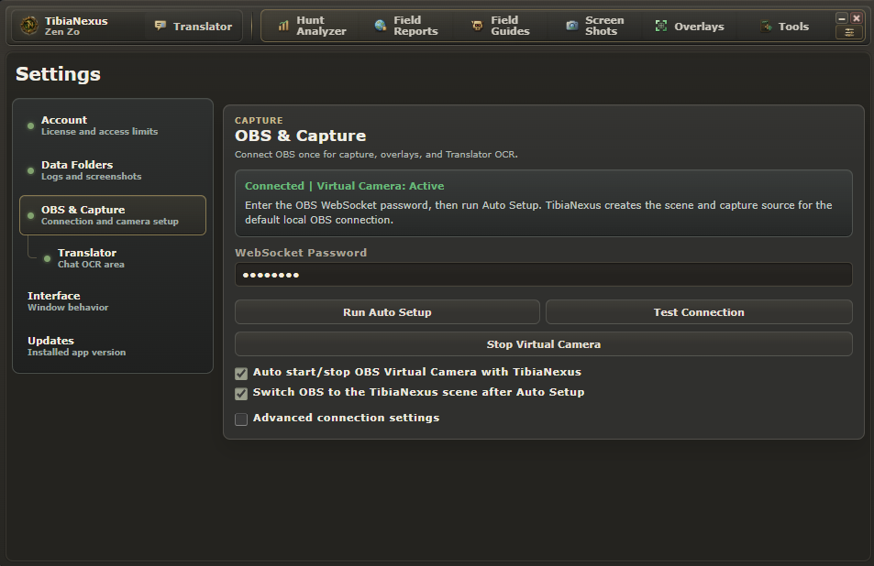The image size is (874, 566).
Task: Click the Test Connection button
Action: (x=699, y=312)
